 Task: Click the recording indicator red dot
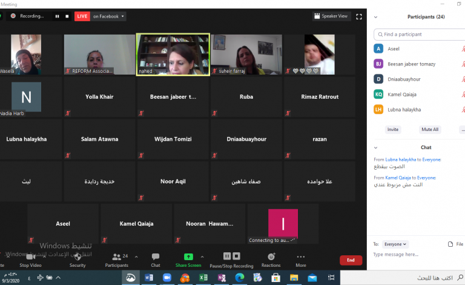13,16
